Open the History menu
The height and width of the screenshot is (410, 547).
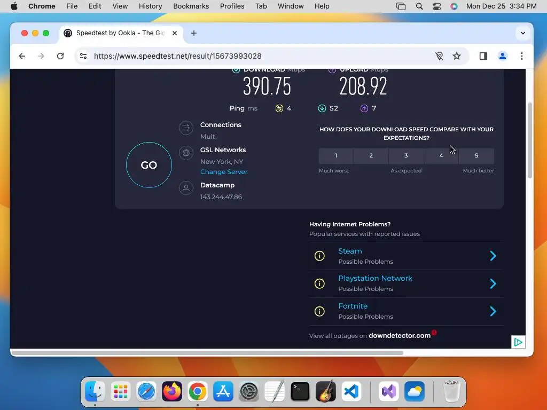coord(150,6)
